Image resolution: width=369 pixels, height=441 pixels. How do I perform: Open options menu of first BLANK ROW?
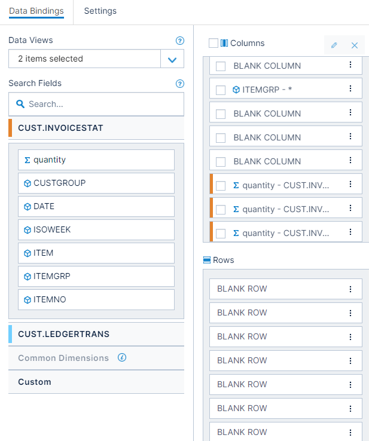pyautogui.click(x=350, y=289)
